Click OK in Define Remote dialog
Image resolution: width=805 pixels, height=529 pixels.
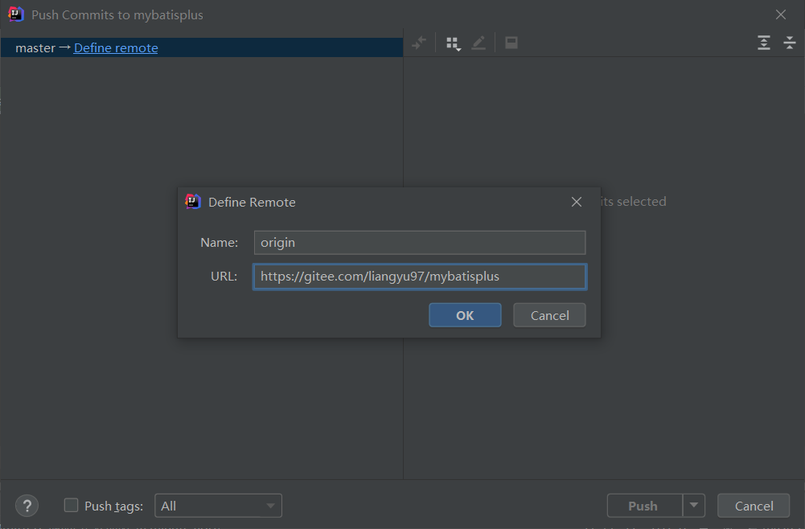pos(465,315)
